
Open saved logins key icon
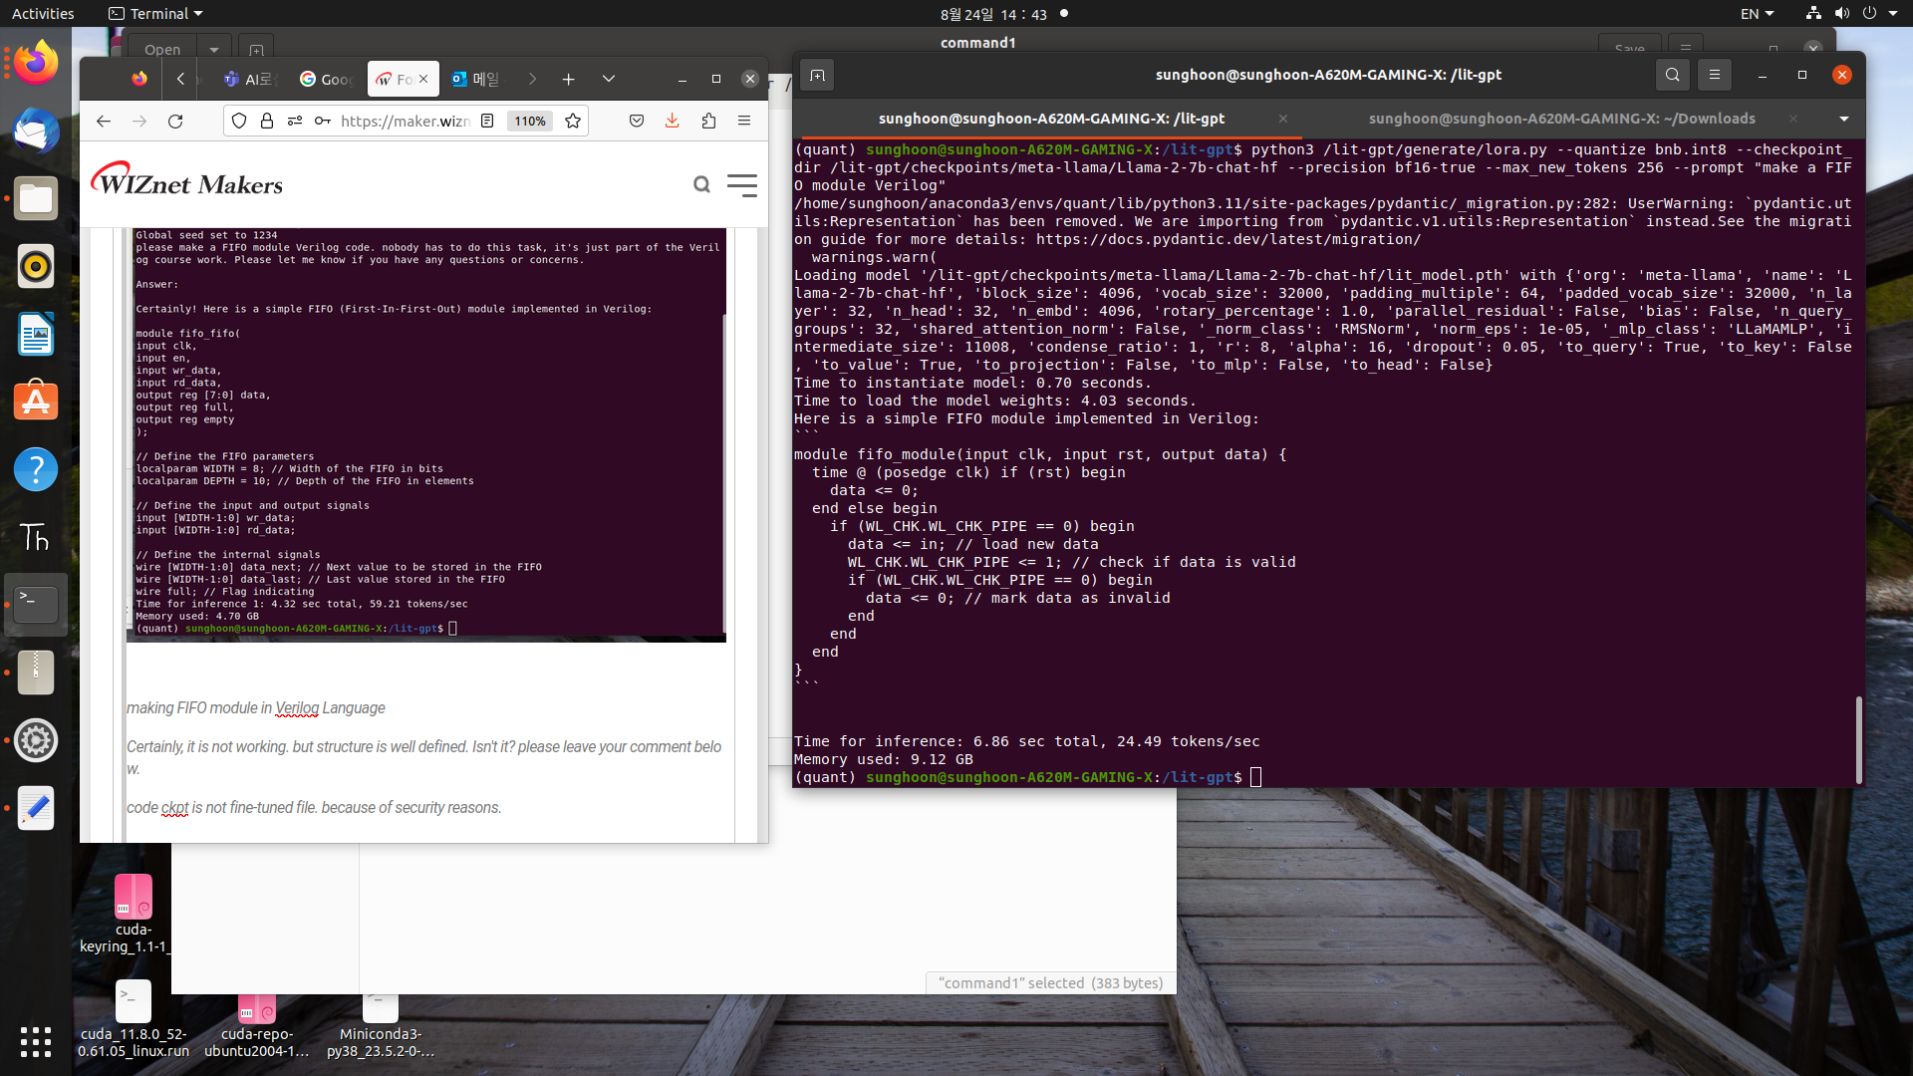323,121
